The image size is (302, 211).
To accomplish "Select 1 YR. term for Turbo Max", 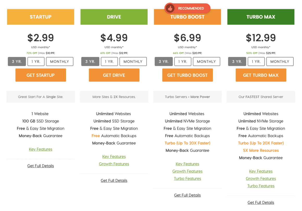I will coord(256,62).
